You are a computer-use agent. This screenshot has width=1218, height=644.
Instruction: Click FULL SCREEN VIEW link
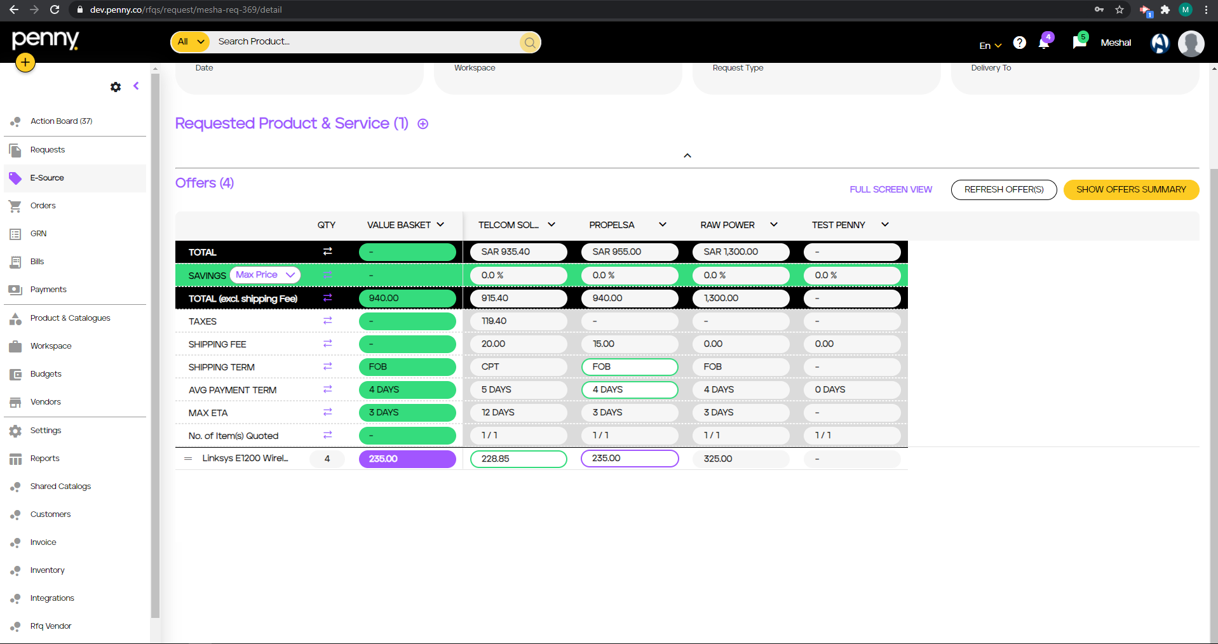891,189
